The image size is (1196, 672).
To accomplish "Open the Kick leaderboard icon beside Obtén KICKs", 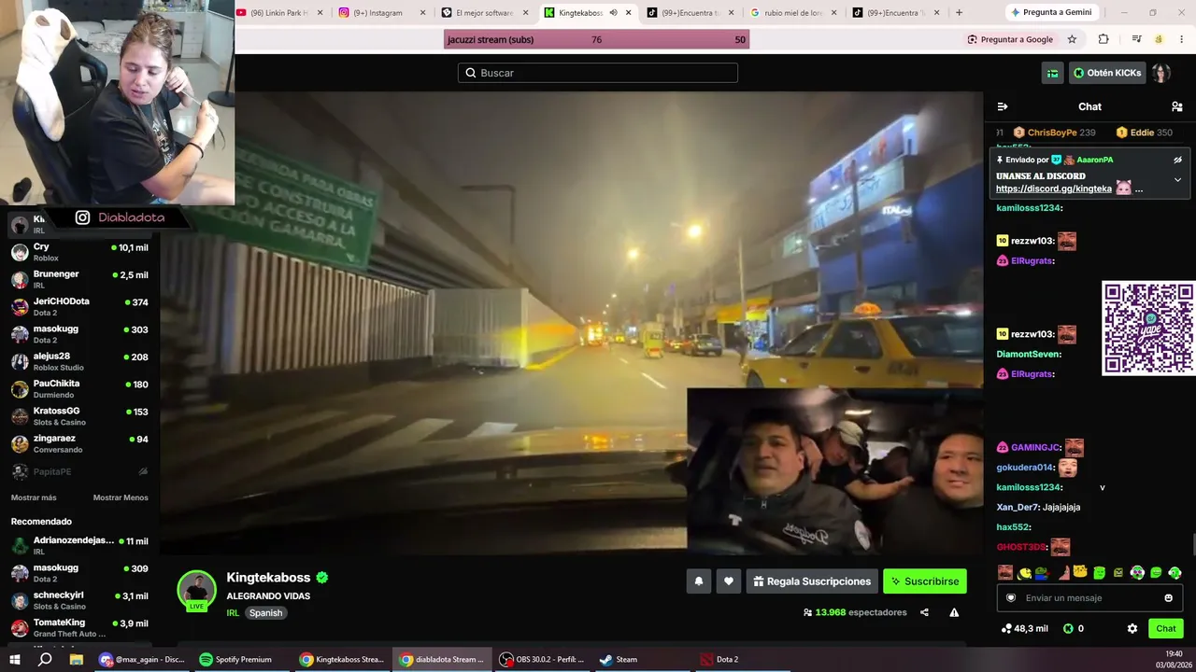I will tap(1053, 73).
